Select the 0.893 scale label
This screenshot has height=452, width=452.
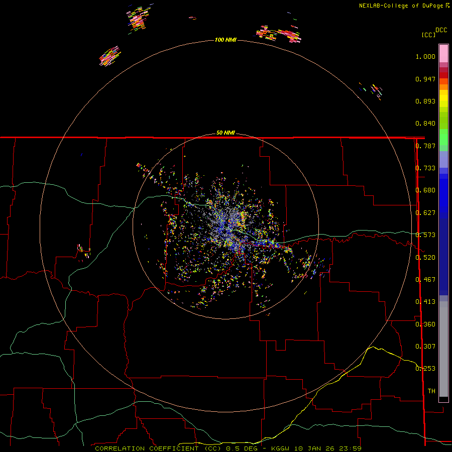tap(425, 101)
